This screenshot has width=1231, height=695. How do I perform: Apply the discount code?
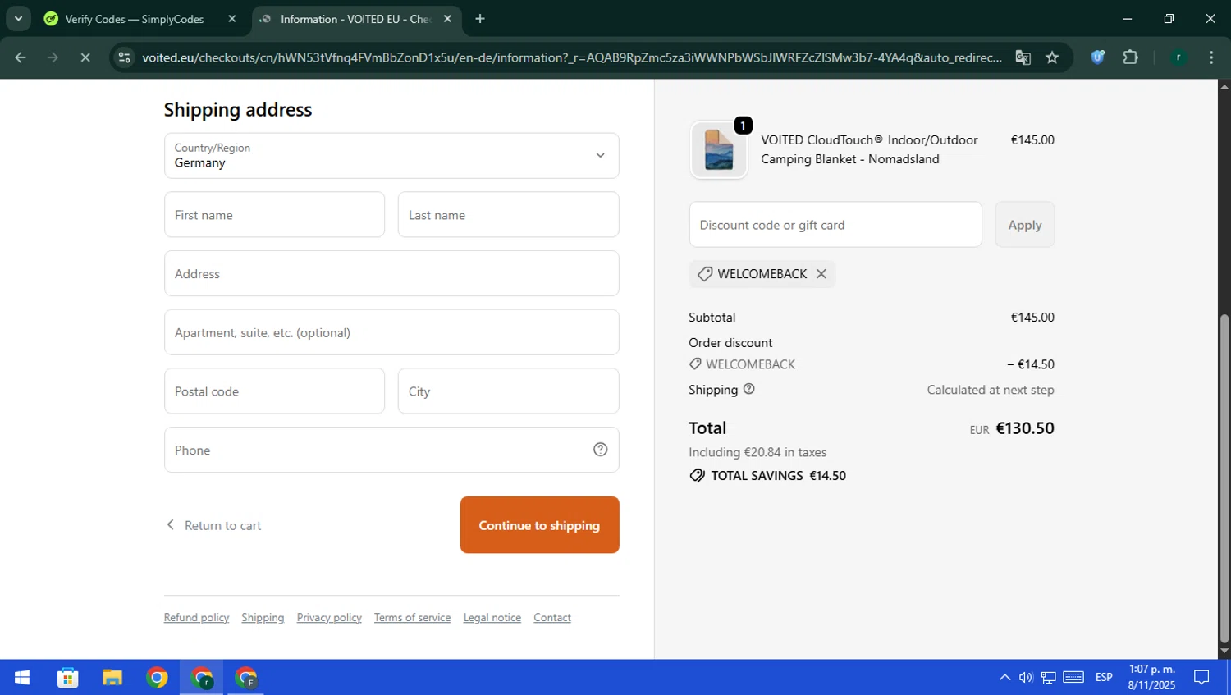point(1024,225)
